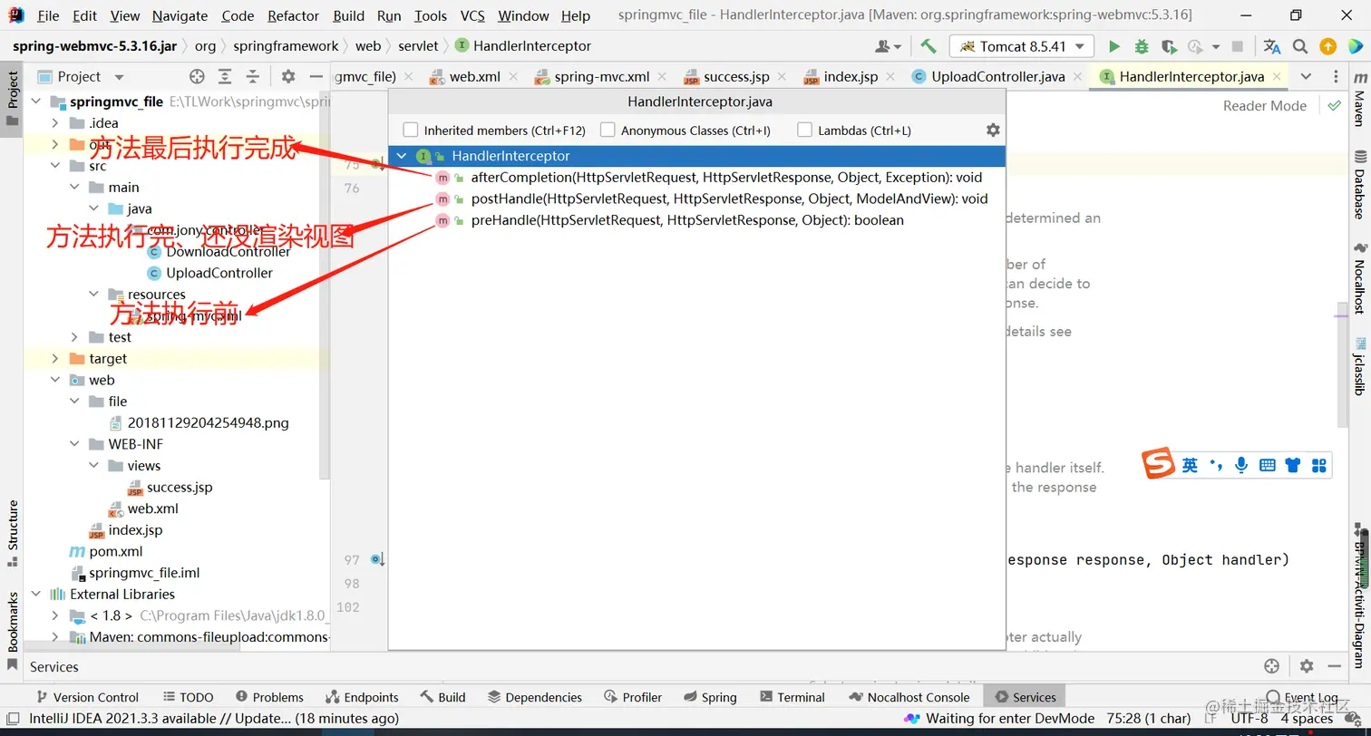1371x736 pixels.
Task: Click the Run with Coverage icon
Action: pyautogui.click(x=1169, y=46)
